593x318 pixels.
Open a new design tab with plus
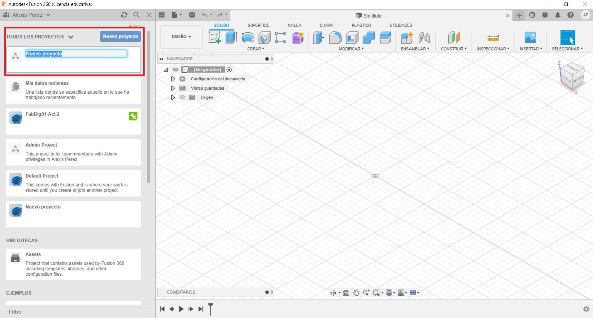519,15
